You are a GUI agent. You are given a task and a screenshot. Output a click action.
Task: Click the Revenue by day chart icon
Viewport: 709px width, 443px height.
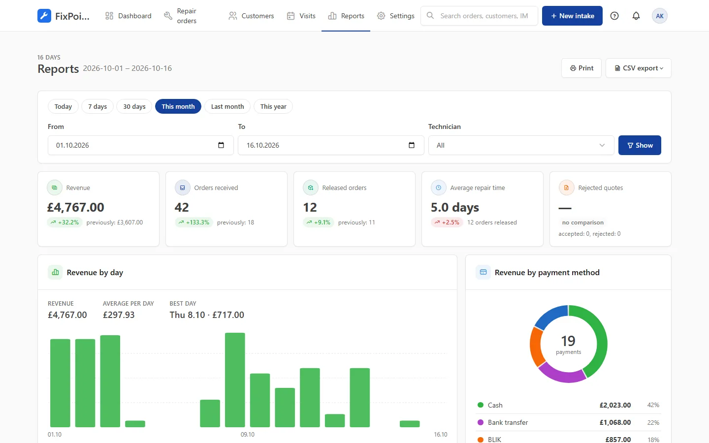(55, 272)
